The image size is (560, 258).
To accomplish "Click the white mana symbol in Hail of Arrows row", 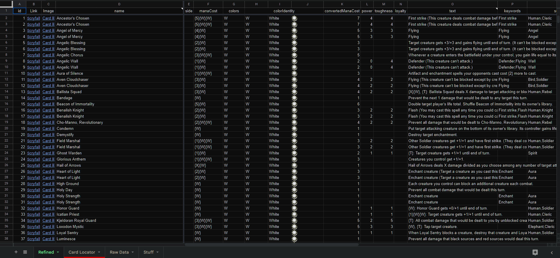I will tap(294, 165).
